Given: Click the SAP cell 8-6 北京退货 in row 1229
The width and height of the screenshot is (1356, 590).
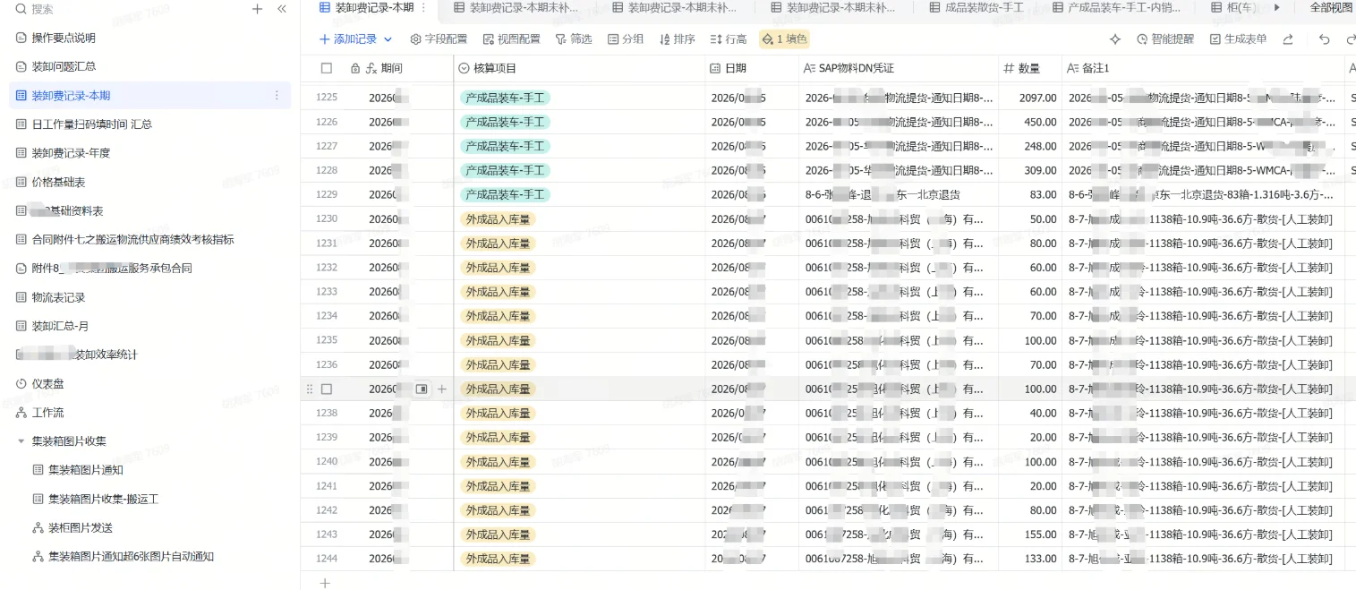Looking at the screenshot, I should [x=899, y=194].
